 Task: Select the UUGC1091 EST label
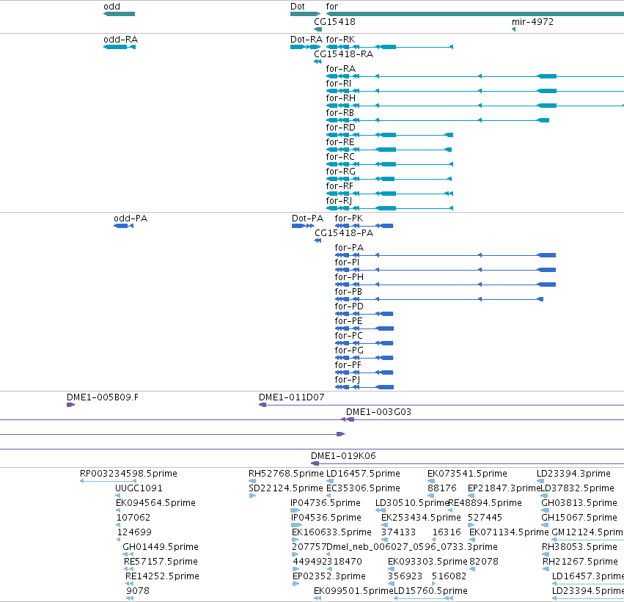point(139,488)
